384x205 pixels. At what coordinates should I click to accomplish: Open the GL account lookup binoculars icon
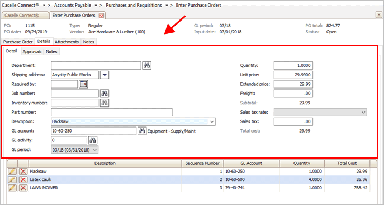coord(141,131)
